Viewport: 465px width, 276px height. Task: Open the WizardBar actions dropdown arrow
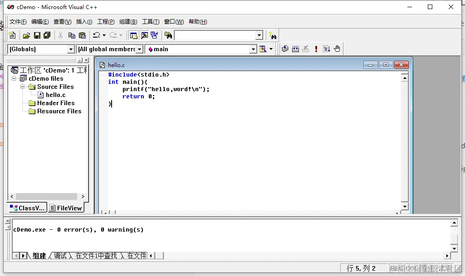(271, 49)
